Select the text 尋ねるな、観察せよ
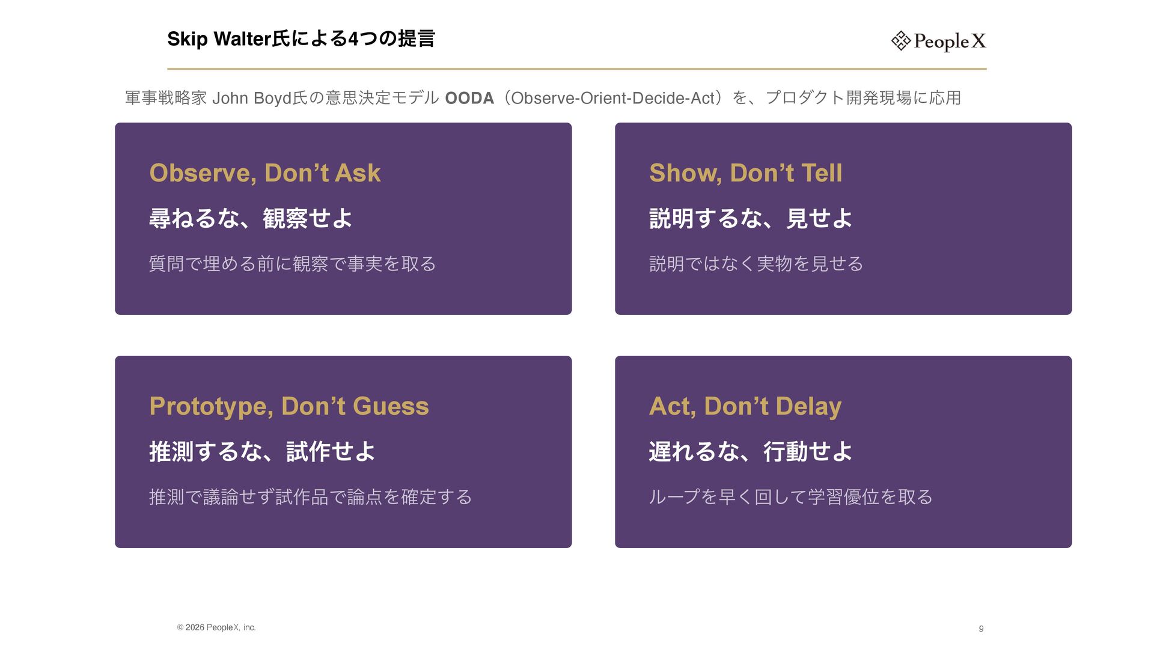This screenshot has width=1154, height=649. click(250, 218)
